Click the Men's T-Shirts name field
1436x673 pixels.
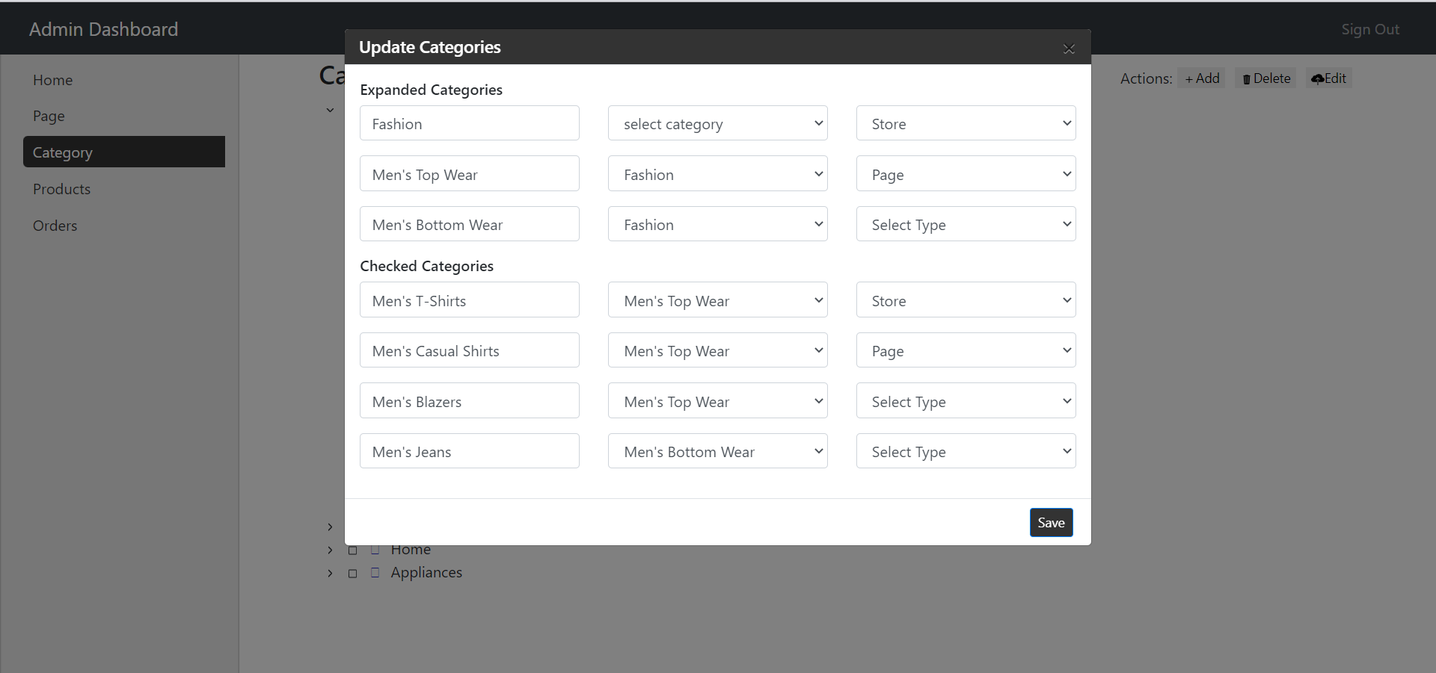click(469, 300)
